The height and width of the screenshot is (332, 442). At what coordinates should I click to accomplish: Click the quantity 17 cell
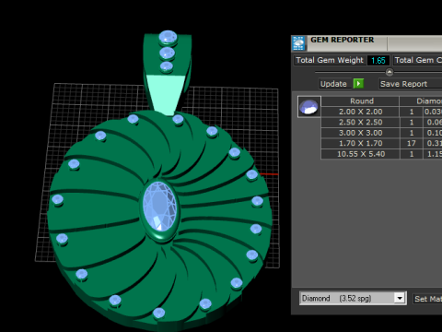(412, 143)
